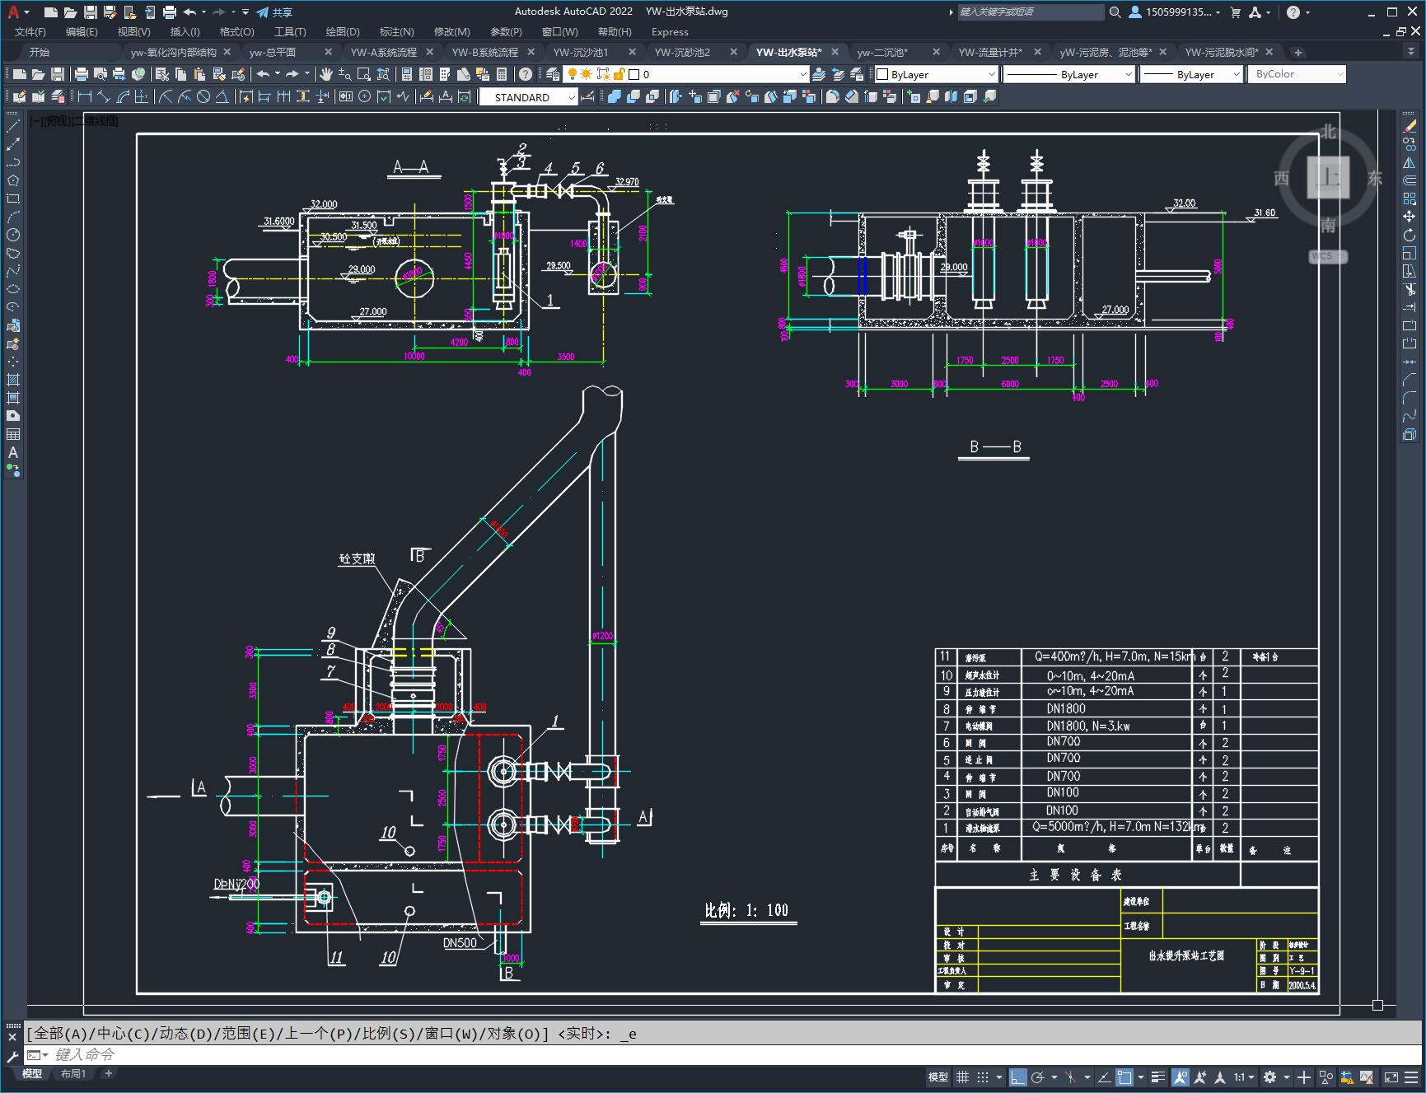Expand the annotation scale 1:1 dropdown
Screen dimensions: 1426x1093
point(1244,1077)
